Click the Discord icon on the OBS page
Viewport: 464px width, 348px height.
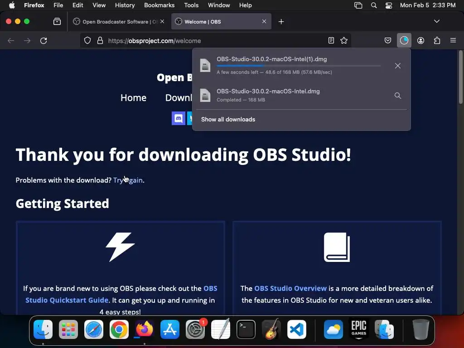179,118
